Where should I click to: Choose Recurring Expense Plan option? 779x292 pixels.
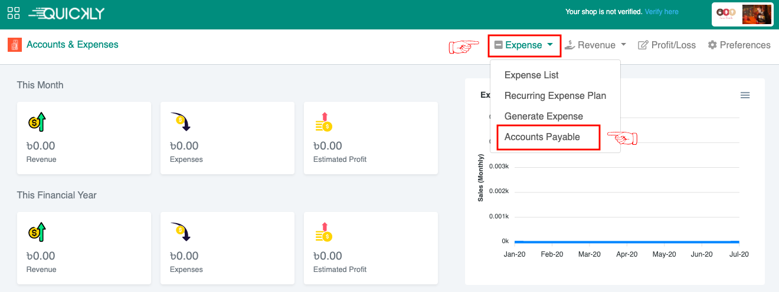coord(555,96)
